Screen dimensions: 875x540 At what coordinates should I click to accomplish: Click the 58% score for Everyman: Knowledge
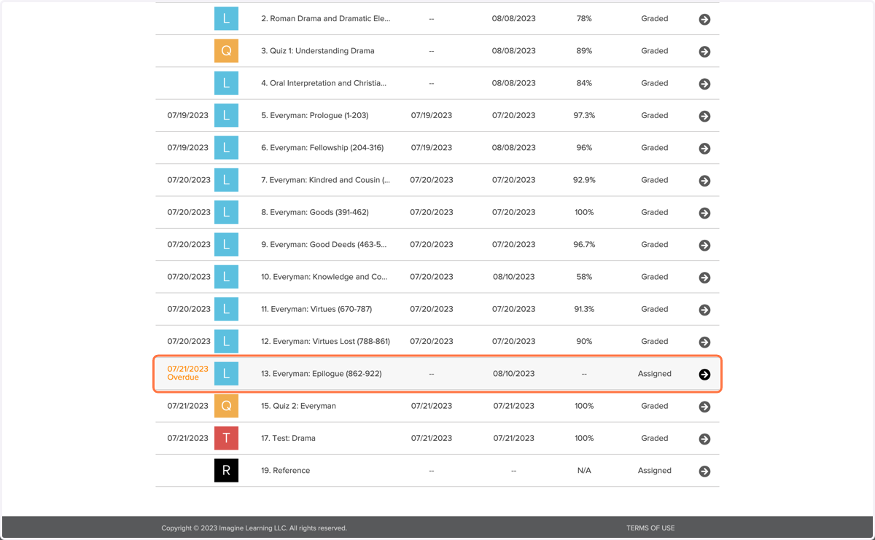[x=584, y=277]
